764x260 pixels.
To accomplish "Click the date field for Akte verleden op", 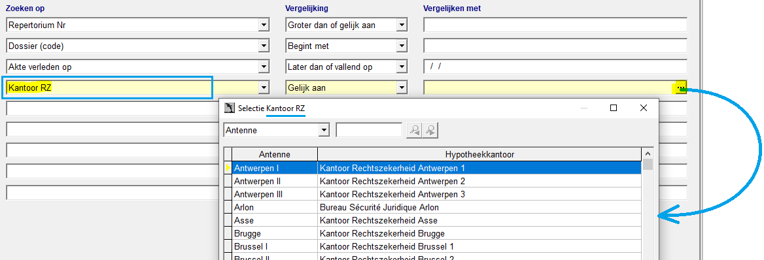I will point(555,67).
